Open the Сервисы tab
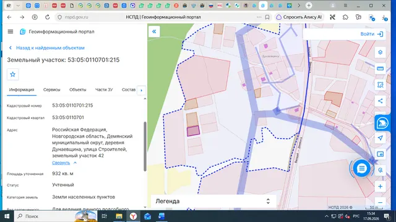 point(51,89)
